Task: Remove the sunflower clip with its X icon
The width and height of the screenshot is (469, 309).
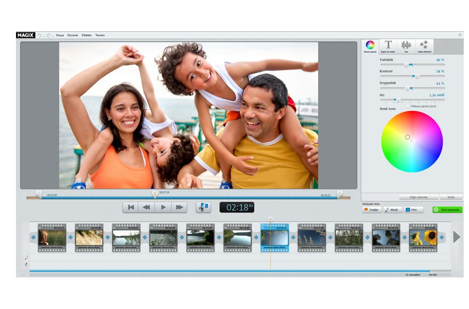Action: [435, 225]
